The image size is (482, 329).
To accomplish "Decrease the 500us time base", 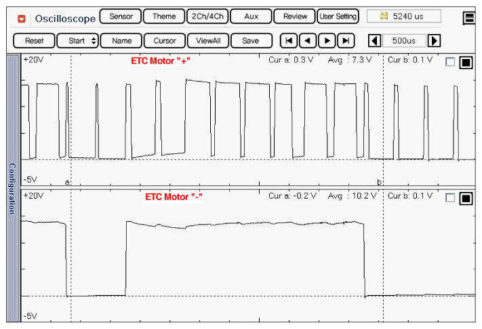I will (374, 41).
